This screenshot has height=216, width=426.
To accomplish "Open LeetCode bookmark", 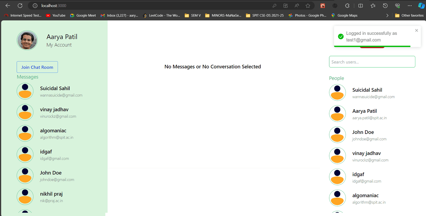I will [161, 15].
